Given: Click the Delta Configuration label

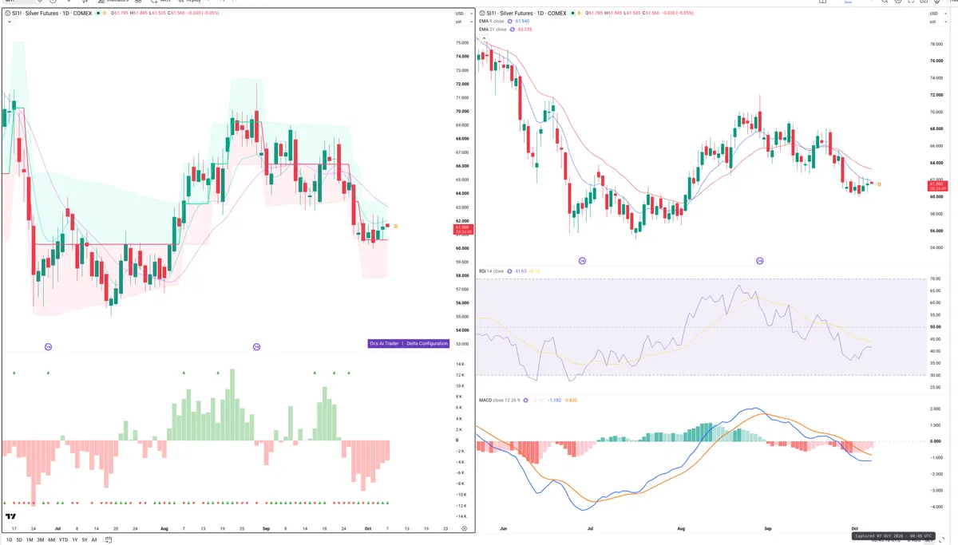Looking at the screenshot, I should coord(427,343).
